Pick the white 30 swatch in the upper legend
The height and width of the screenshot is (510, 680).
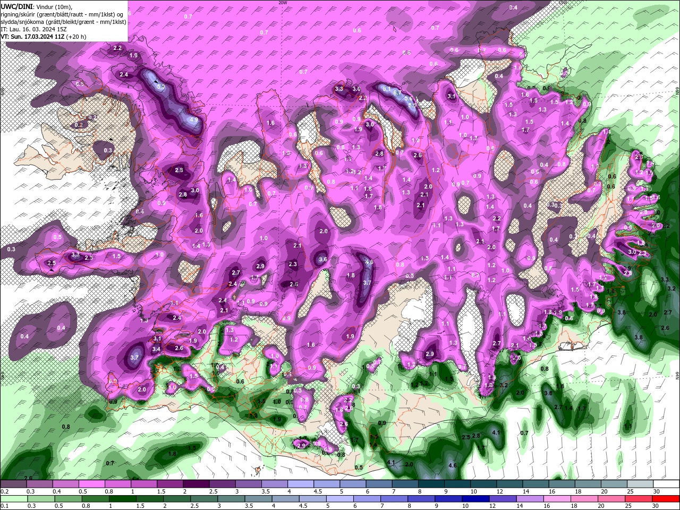(666, 484)
